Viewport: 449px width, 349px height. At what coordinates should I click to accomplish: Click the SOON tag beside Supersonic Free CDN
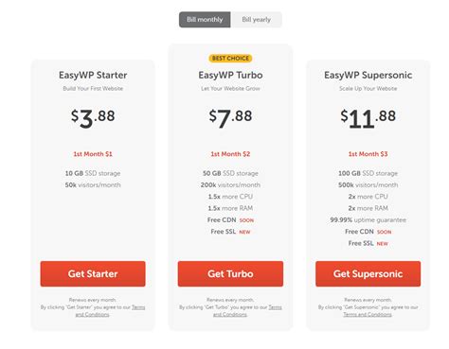click(385, 232)
